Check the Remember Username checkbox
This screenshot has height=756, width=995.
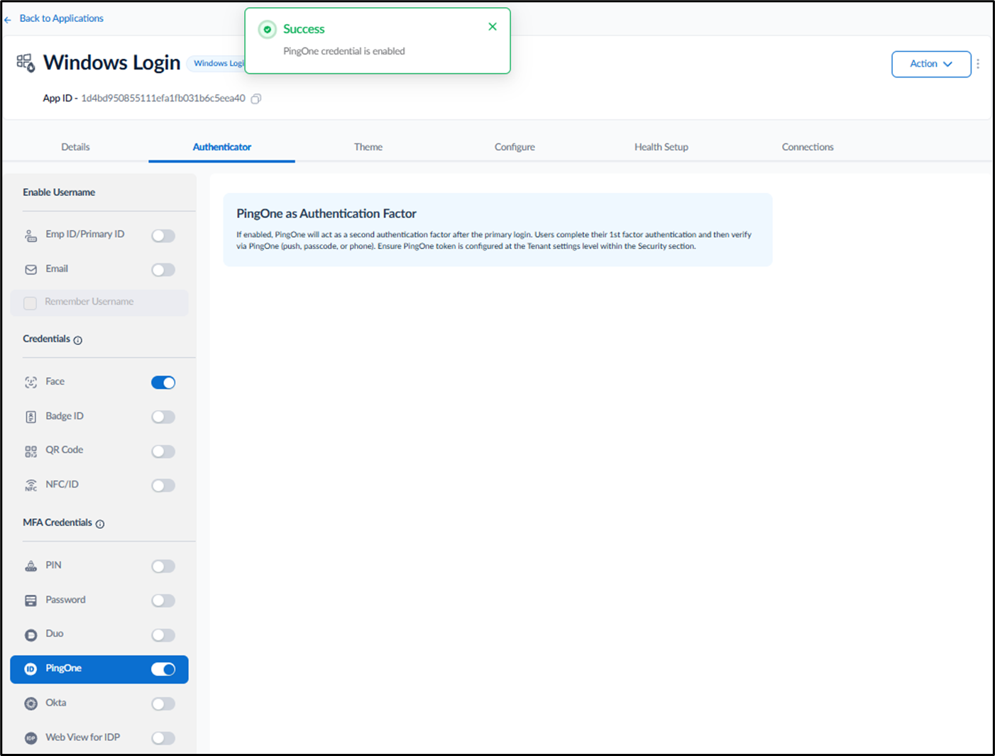[x=31, y=303]
